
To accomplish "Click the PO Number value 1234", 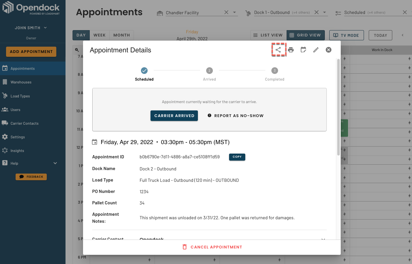I will click(144, 192).
